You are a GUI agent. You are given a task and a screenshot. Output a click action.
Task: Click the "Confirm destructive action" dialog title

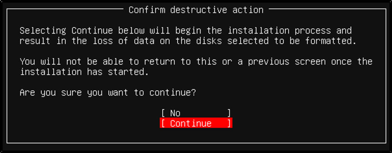point(196,10)
